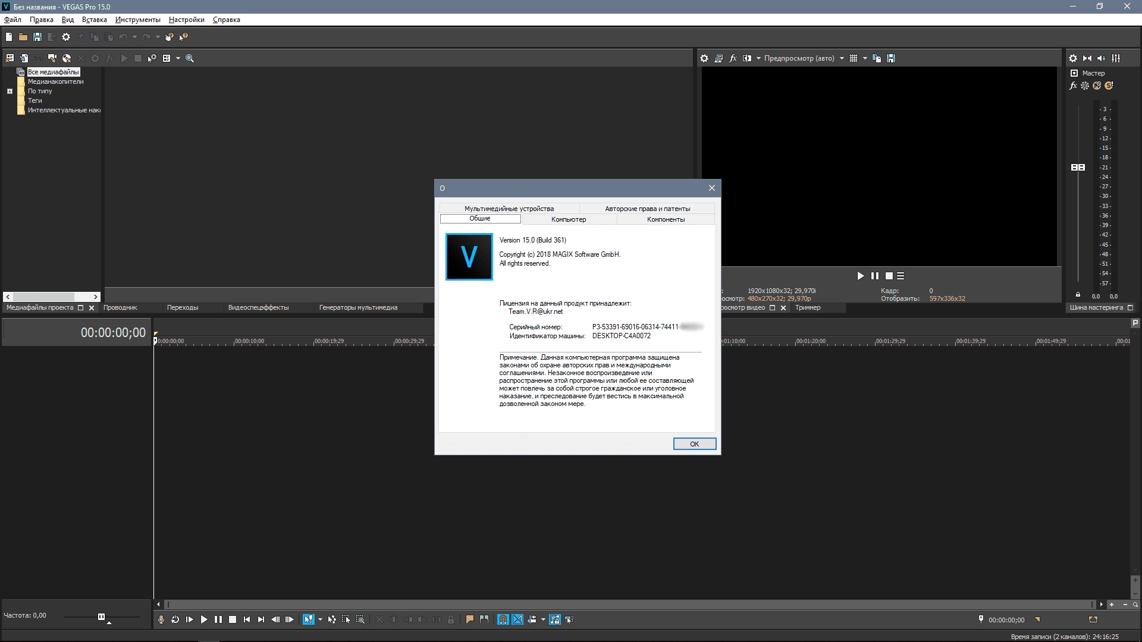
Task: Select the Теги folder in media tree
Action: coord(35,100)
